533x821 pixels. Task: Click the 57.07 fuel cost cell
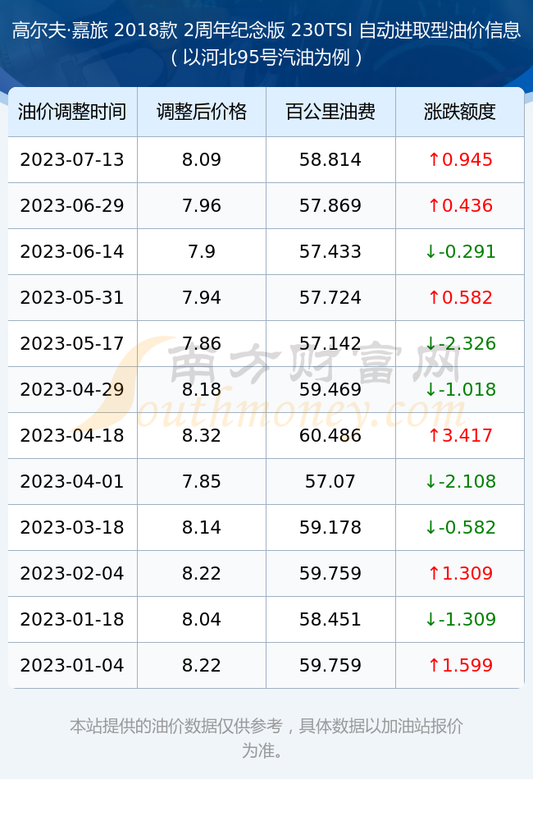click(x=330, y=482)
